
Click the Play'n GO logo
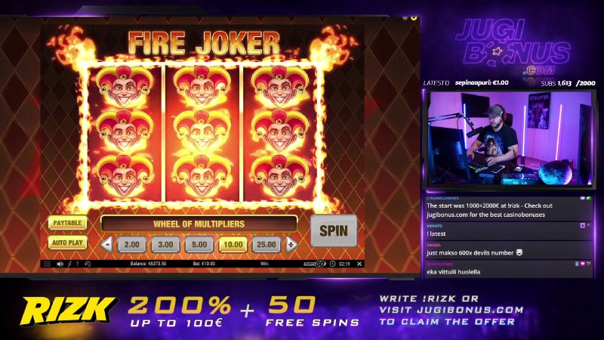(315, 264)
